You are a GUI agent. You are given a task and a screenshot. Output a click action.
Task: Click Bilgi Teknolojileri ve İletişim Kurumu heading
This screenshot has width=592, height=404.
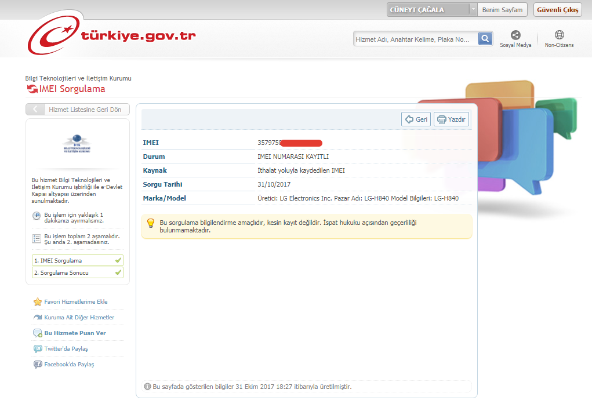[x=78, y=78]
